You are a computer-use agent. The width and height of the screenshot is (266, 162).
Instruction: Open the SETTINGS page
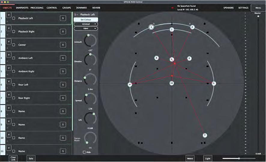click(243, 8)
